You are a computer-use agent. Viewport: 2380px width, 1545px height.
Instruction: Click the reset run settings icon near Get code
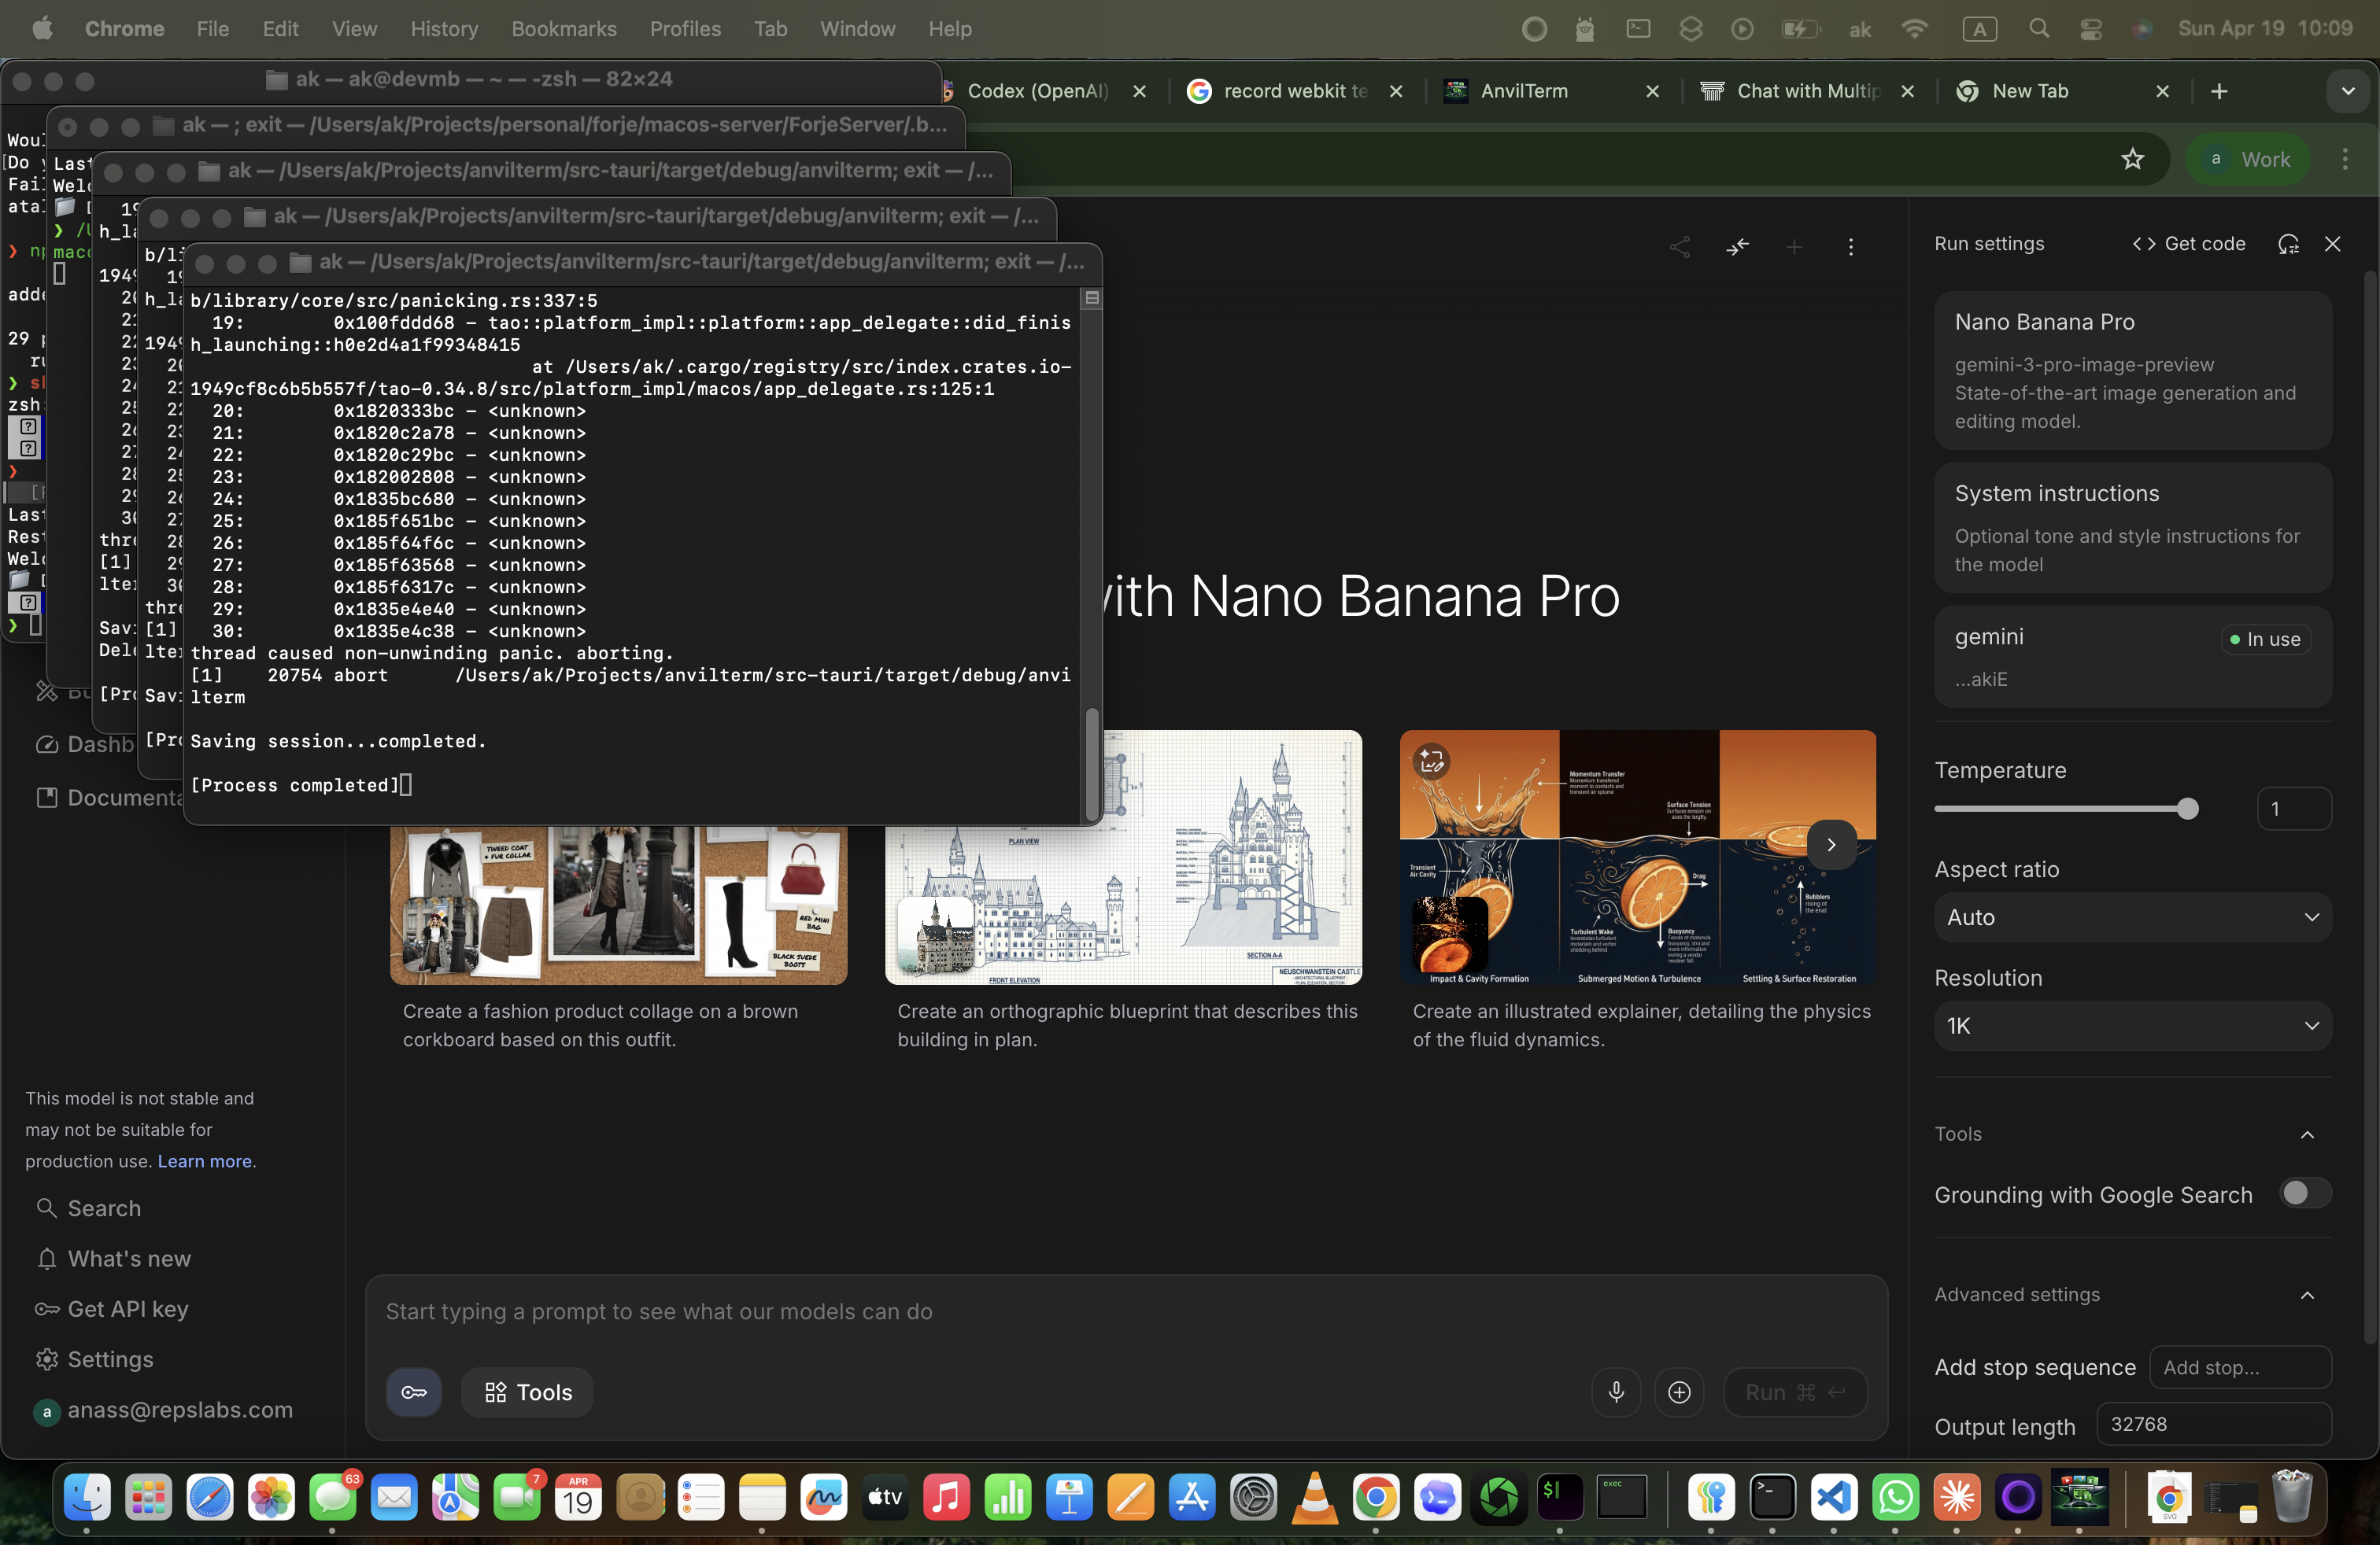tap(2289, 244)
